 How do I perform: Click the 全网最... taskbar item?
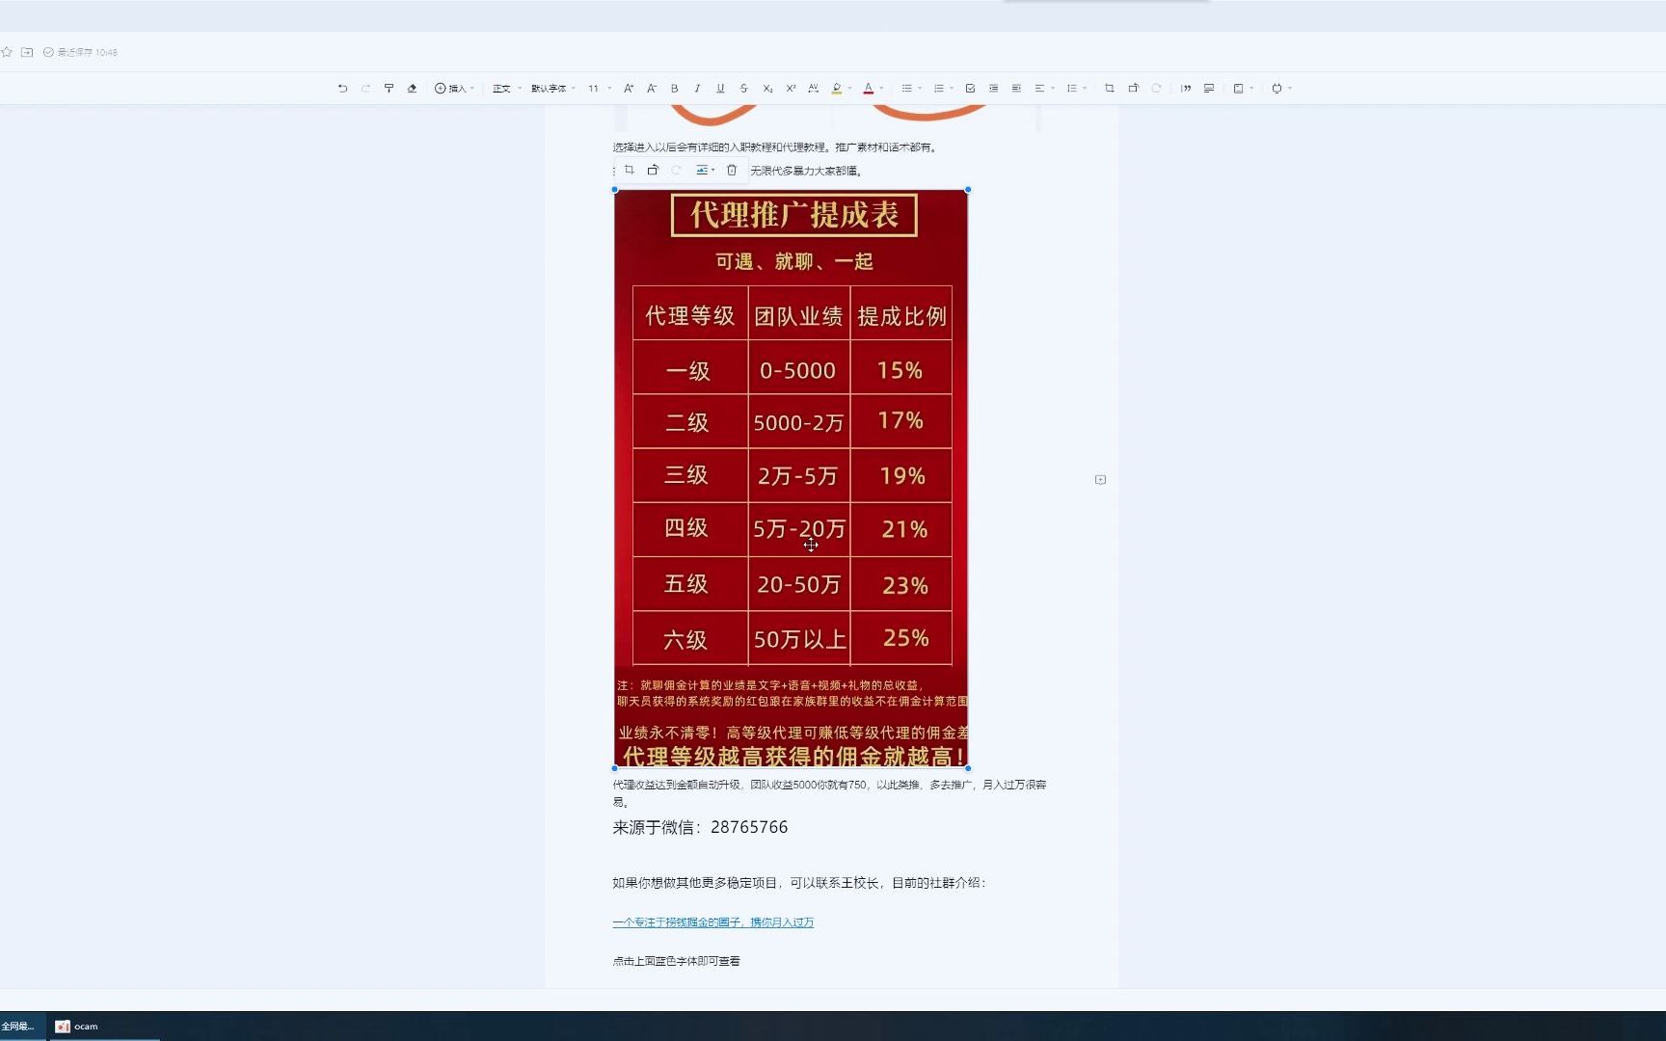(x=21, y=1027)
